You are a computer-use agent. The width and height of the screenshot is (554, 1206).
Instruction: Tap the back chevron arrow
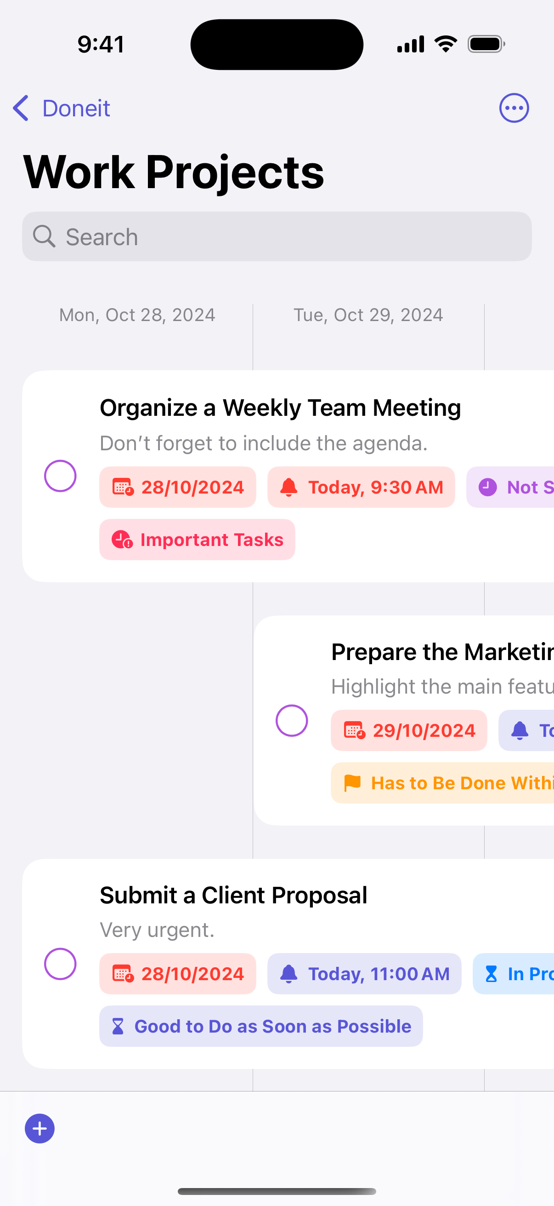tap(21, 108)
